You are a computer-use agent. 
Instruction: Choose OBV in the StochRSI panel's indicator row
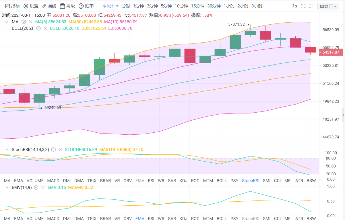[128, 181]
